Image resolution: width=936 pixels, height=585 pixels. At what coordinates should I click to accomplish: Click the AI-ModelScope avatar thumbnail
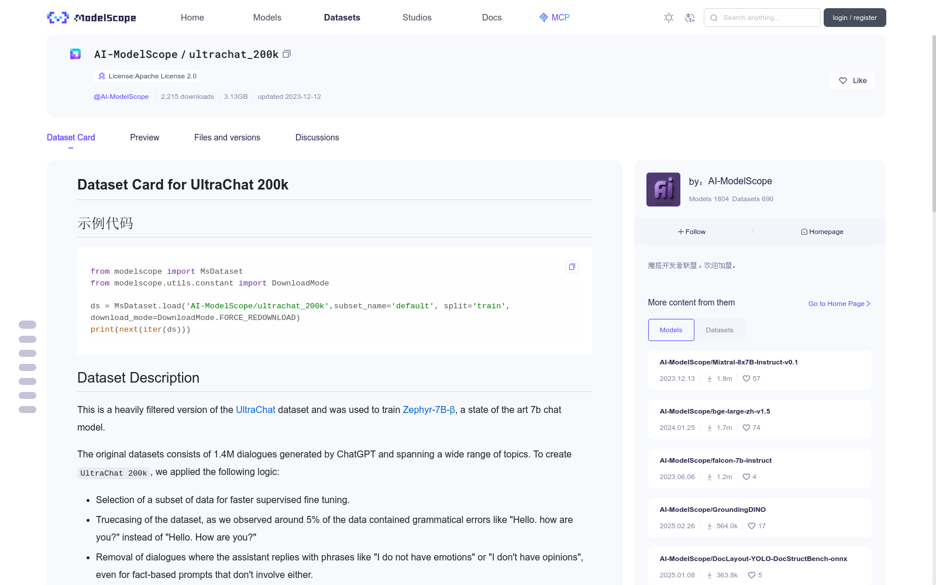pos(663,190)
